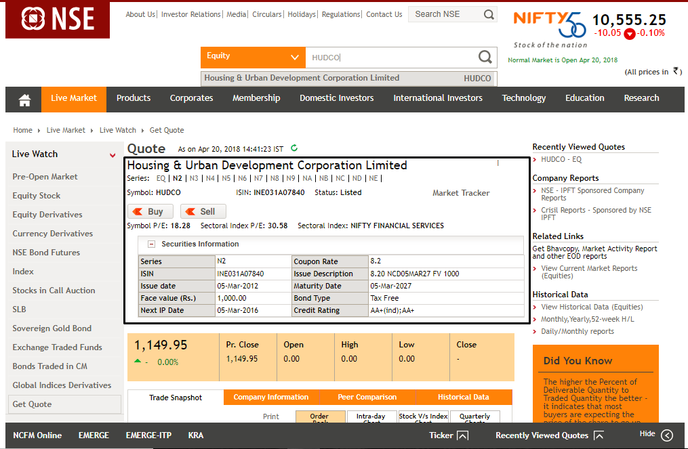
Task: Refresh the quote with green reload icon
Action: [x=294, y=148]
